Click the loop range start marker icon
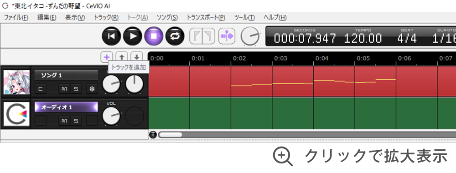Image resolution: width=456 pixels, height=173 pixels. [196, 36]
